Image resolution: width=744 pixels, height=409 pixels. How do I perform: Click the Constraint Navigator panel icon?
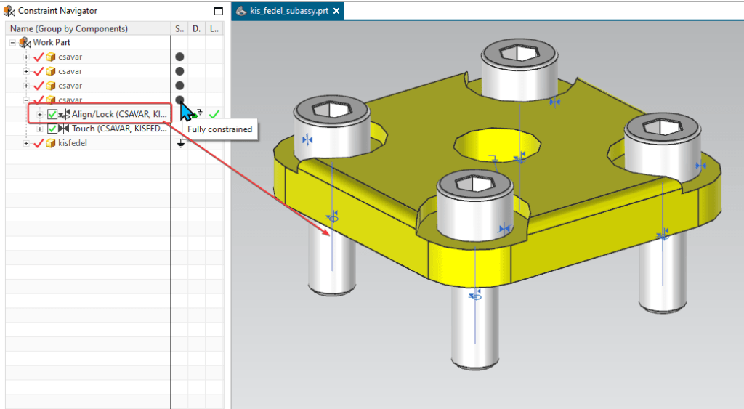pyautogui.click(x=9, y=11)
